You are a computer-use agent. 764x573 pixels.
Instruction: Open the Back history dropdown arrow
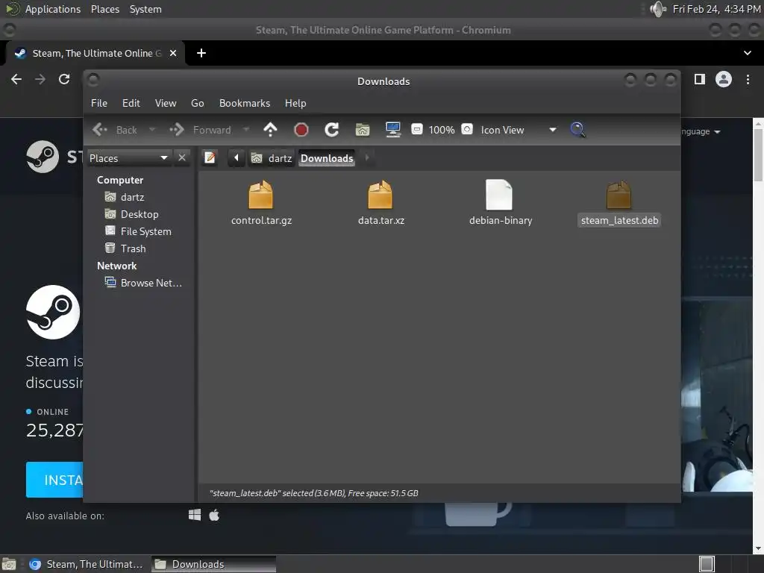point(152,130)
